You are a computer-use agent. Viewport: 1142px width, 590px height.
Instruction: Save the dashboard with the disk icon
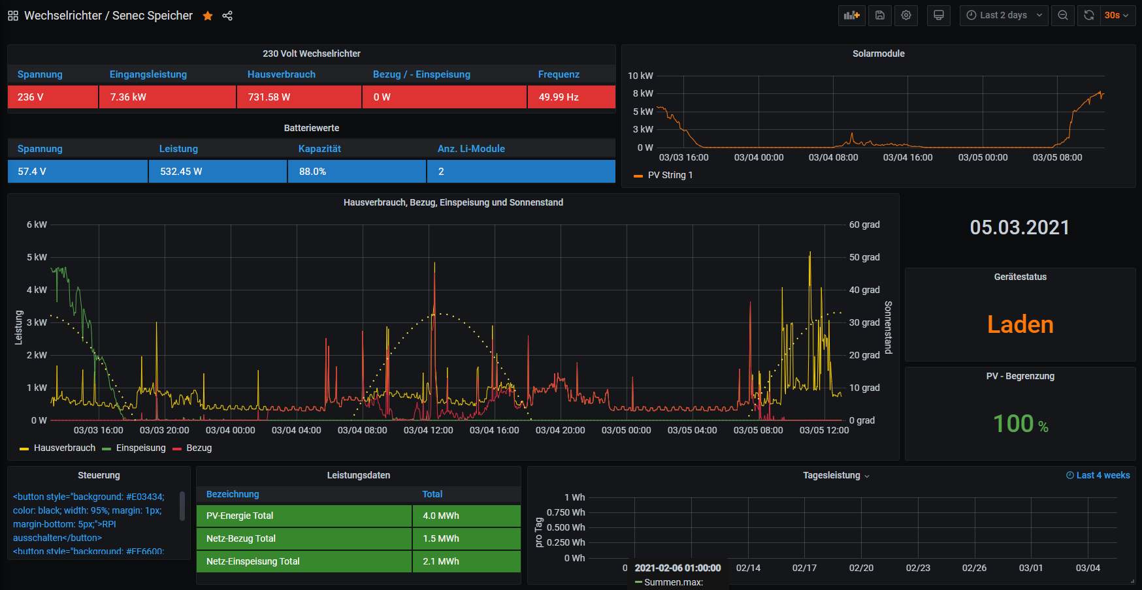coord(880,16)
